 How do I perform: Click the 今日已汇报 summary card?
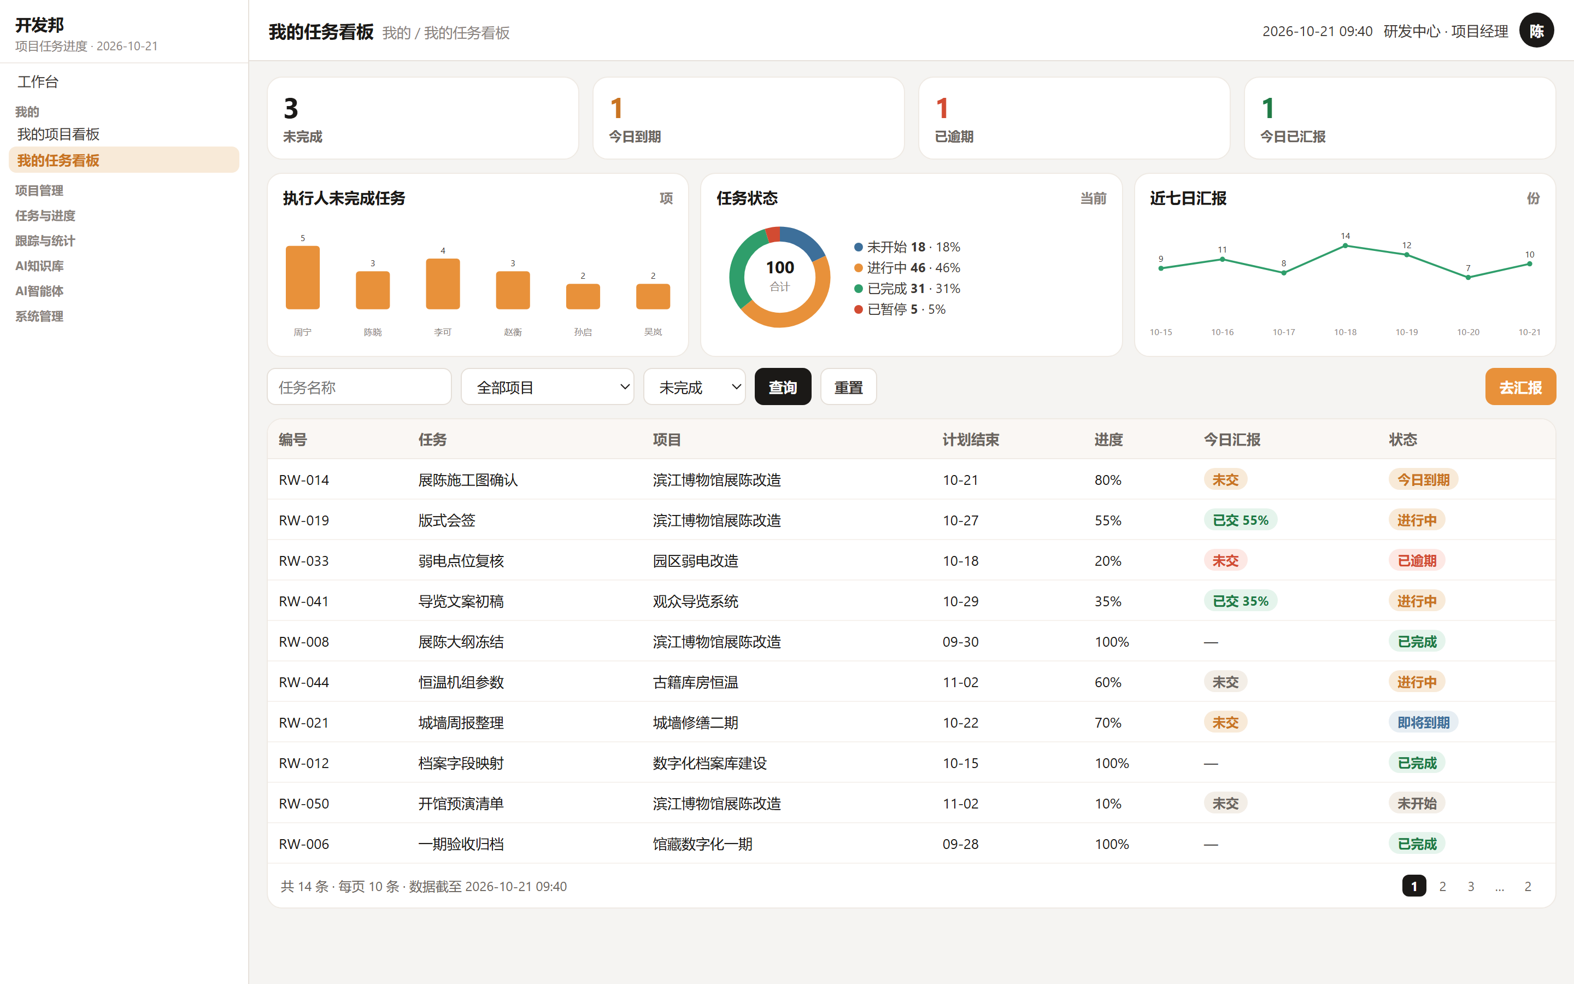pyautogui.click(x=1400, y=118)
